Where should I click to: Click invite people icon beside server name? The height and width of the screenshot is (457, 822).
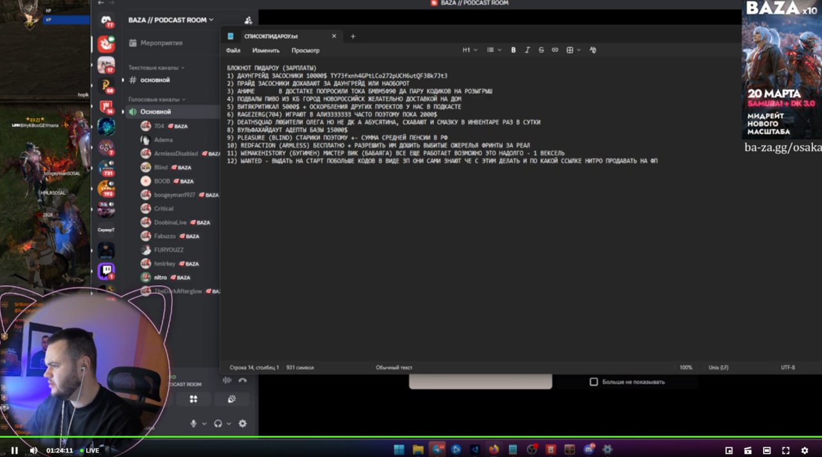(x=249, y=21)
